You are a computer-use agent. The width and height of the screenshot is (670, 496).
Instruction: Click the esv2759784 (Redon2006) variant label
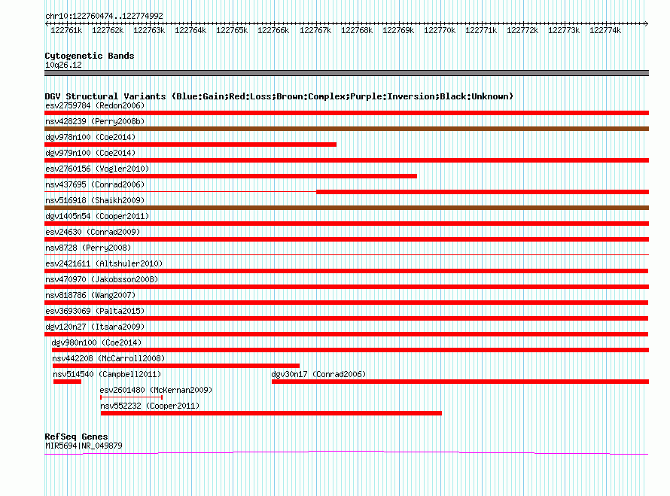pos(95,105)
